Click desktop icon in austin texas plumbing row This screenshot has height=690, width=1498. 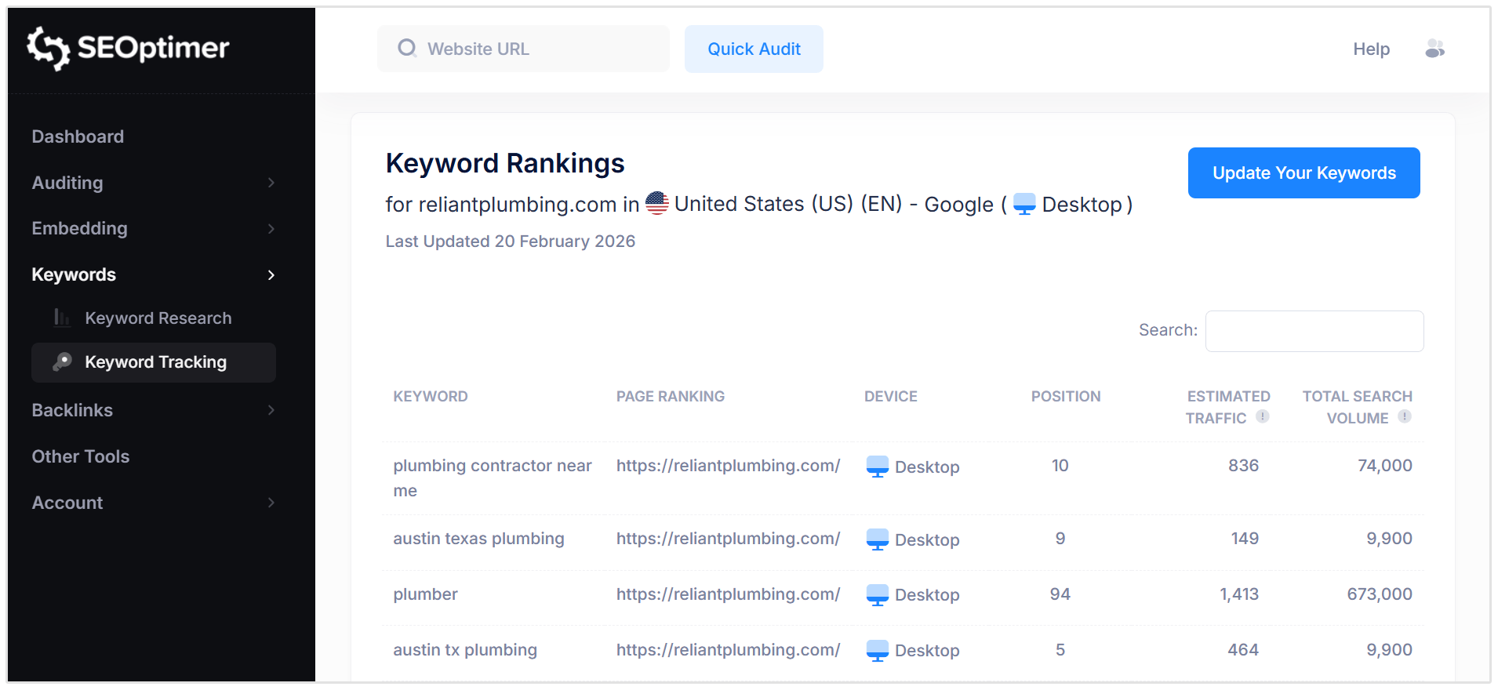tap(877, 539)
